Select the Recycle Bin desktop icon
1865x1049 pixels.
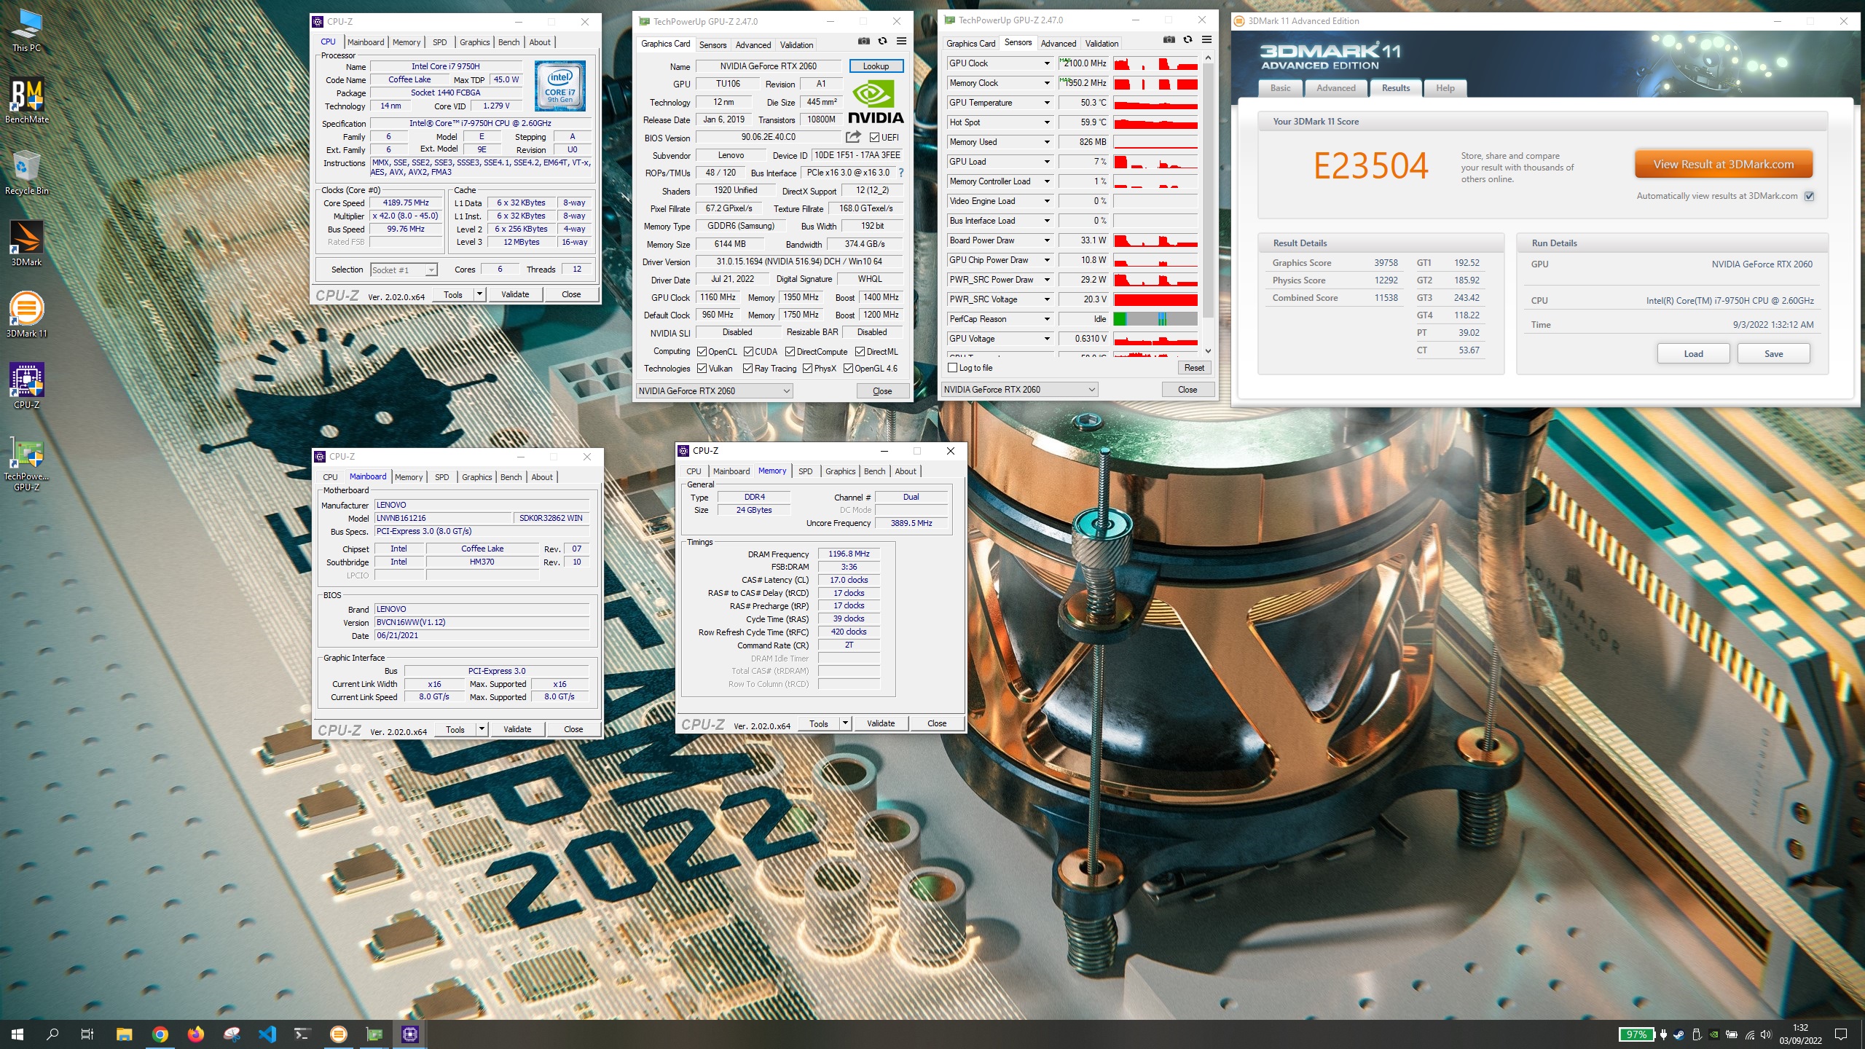click(x=27, y=173)
